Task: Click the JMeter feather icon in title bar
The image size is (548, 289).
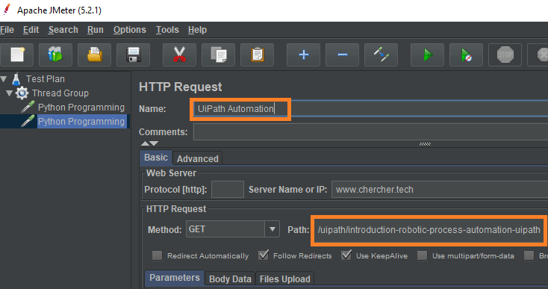Action: [6, 10]
